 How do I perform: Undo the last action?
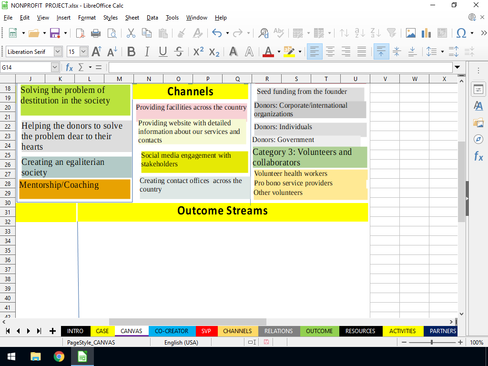point(217,33)
